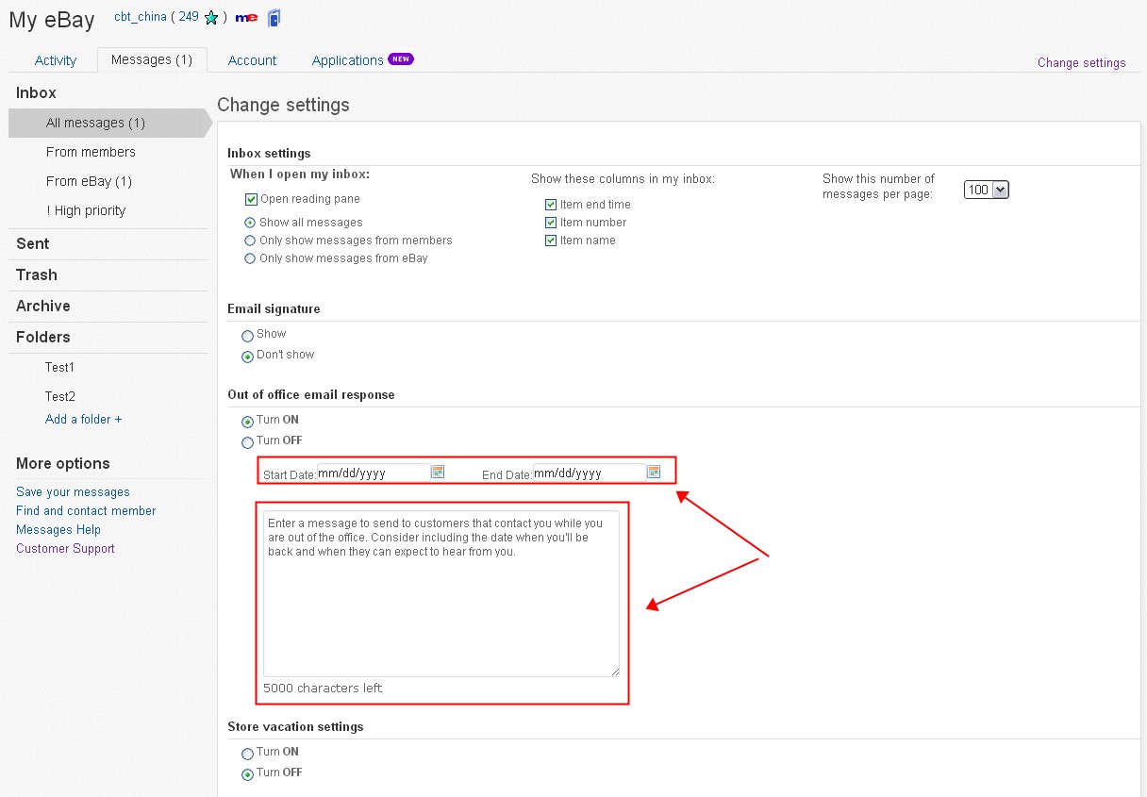
Task: Switch to the Activity tab
Action: (56, 60)
